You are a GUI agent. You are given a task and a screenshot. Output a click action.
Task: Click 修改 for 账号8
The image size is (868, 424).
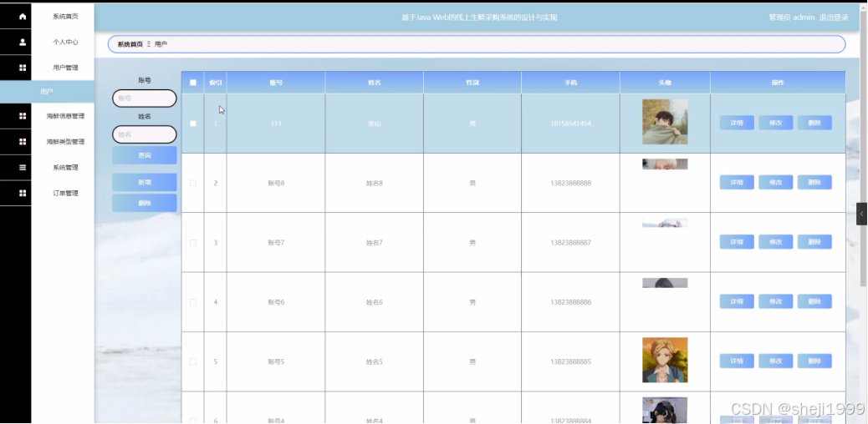775,183
